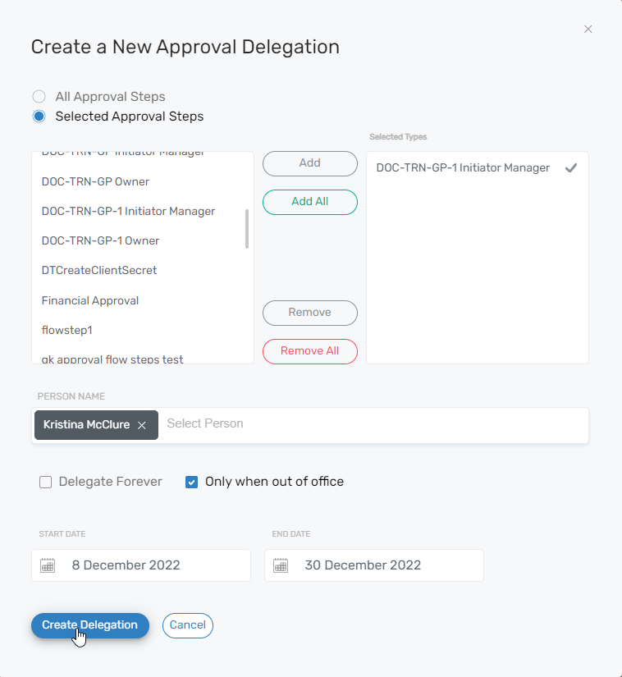This screenshot has height=677, width=622.
Task: Remove Kristina McClure tag with X icon
Action: pyautogui.click(x=142, y=425)
